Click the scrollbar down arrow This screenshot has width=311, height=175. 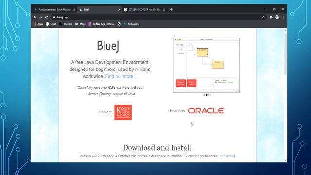285,160
